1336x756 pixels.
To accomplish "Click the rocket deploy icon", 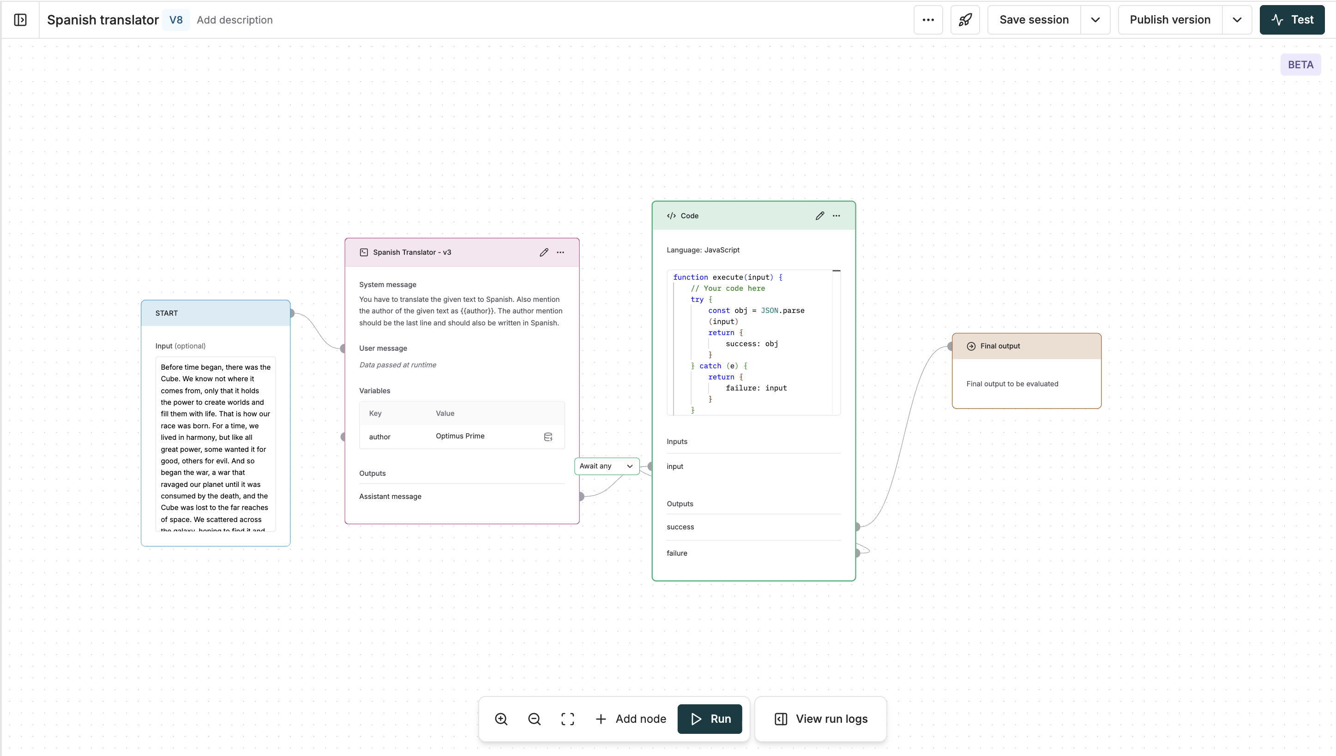I will (x=965, y=20).
